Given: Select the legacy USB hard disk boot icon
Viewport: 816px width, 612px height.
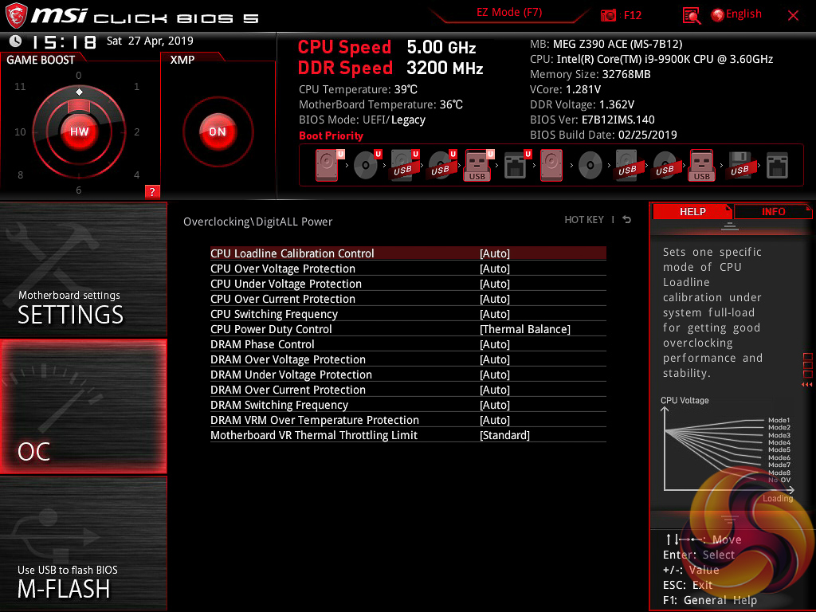Looking at the screenshot, I should pyautogui.click(x=627, y=165).
